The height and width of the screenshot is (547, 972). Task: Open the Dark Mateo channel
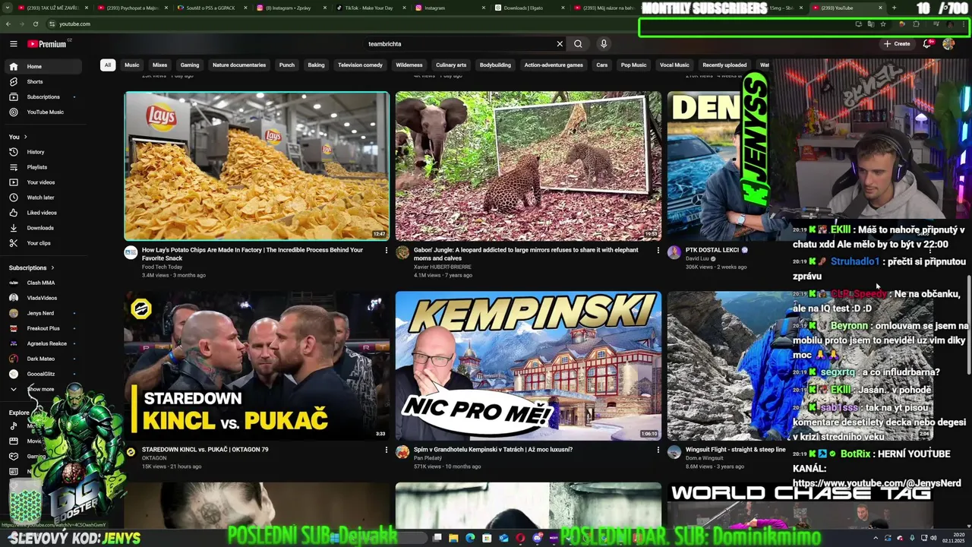pyautogui.click(x=43, y=359)
